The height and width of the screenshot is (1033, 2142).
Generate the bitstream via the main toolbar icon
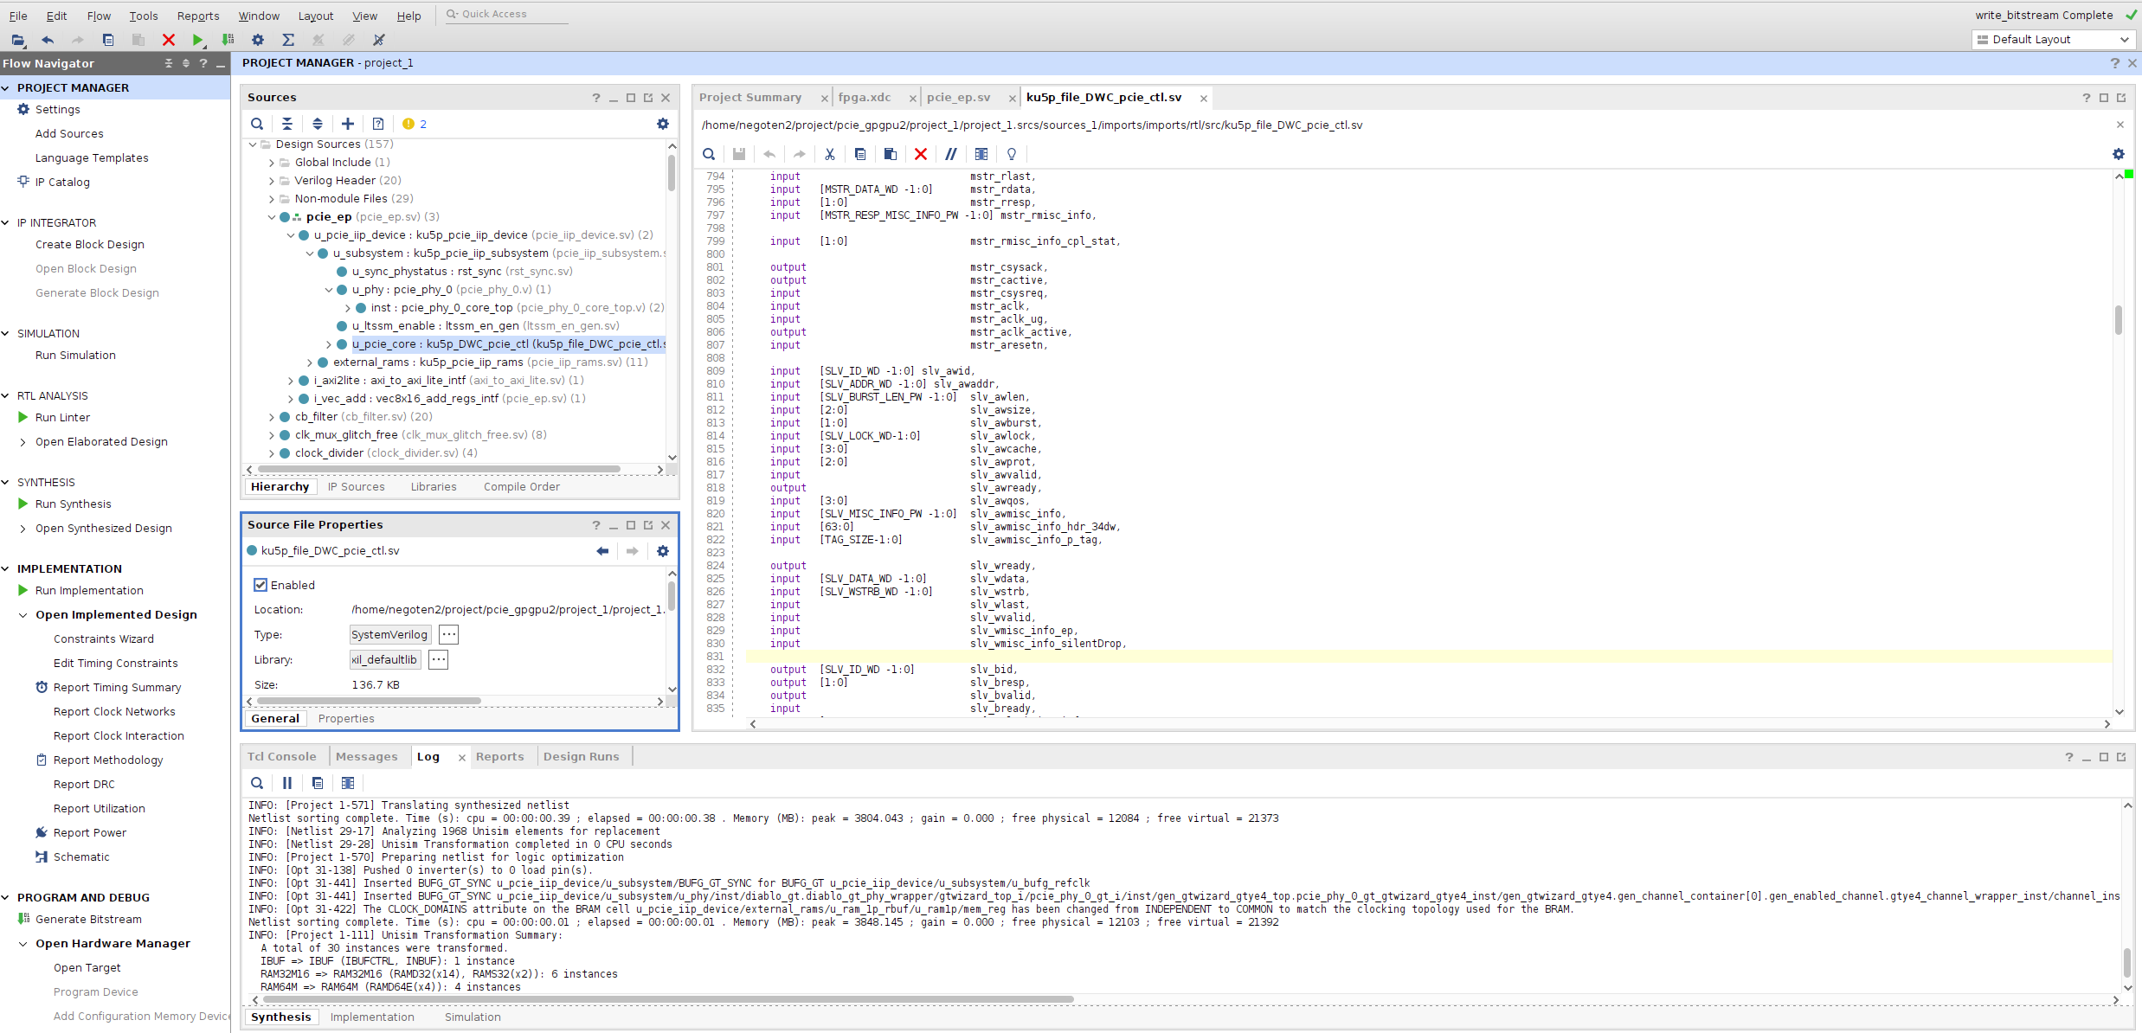(228, 40)
